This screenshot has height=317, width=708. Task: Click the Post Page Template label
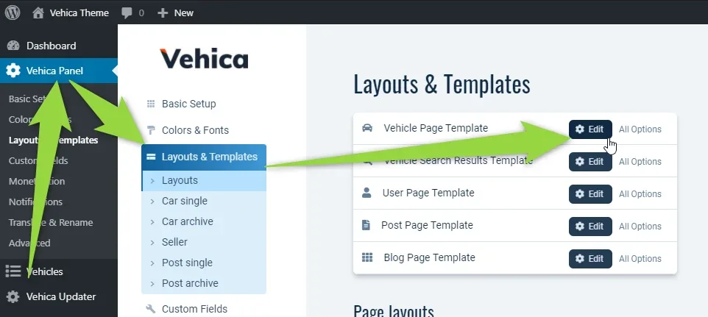(427, 225)
